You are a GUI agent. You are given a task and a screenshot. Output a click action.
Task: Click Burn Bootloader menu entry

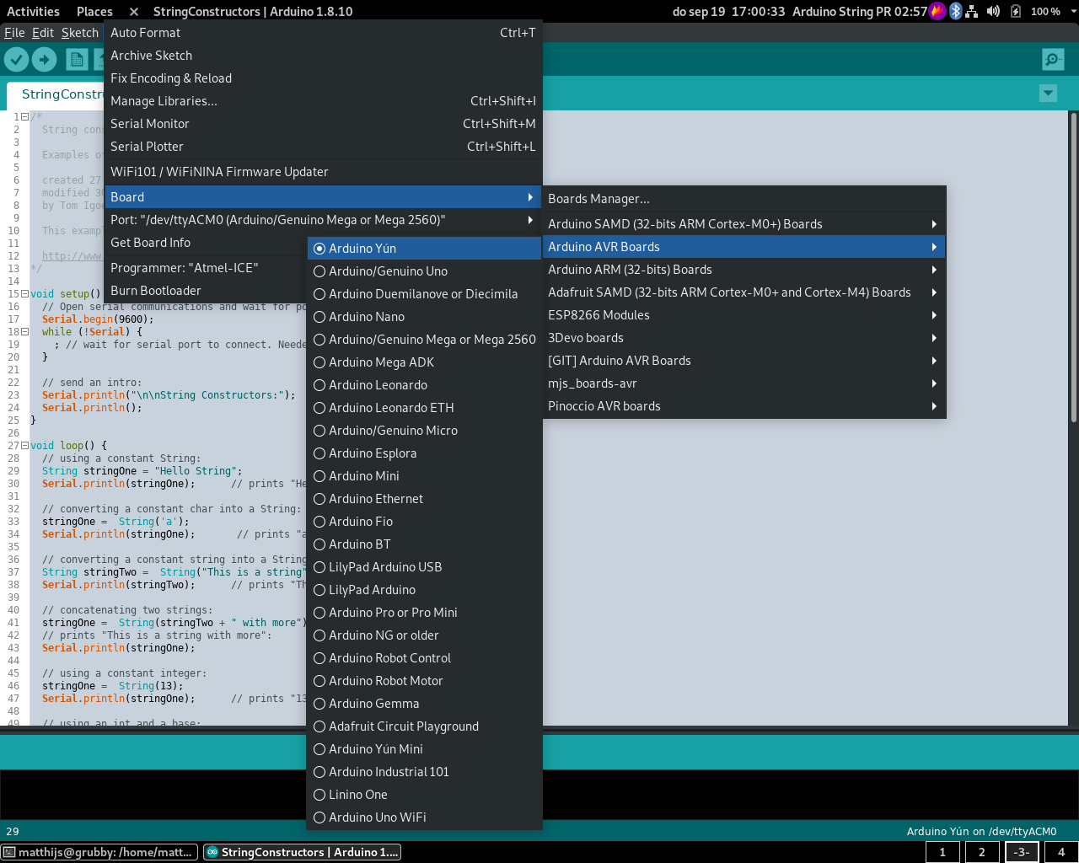[207, 291]
